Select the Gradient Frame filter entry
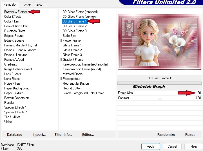This screenshot has width=203, height=151. tap(73, 60)
